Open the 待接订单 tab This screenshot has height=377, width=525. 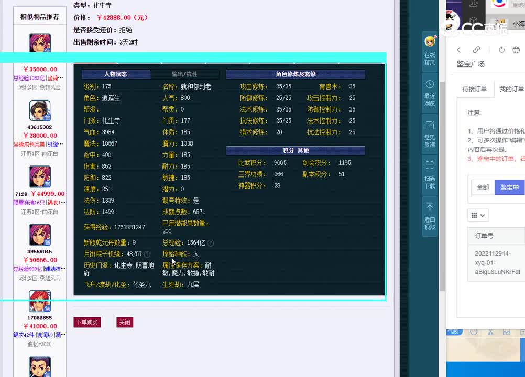coord(475,89)
